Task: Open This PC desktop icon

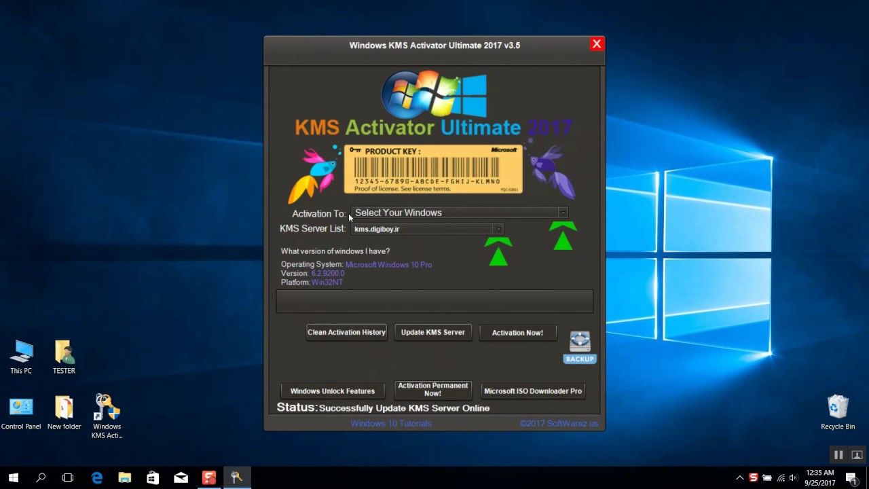Action: (21, 357)
